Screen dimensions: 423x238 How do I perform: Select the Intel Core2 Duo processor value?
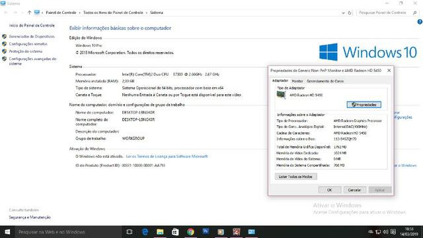(171, 74)
